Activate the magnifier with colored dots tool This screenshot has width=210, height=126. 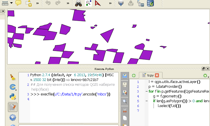(x=88, y=3)
